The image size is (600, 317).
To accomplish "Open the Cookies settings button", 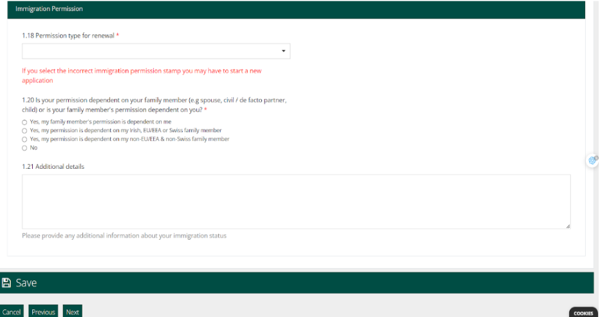I will click(583, 312).
